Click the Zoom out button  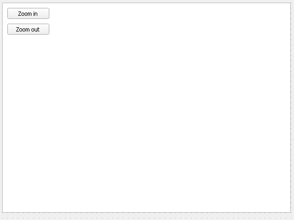pyautogui.click(x=28, y=29)
